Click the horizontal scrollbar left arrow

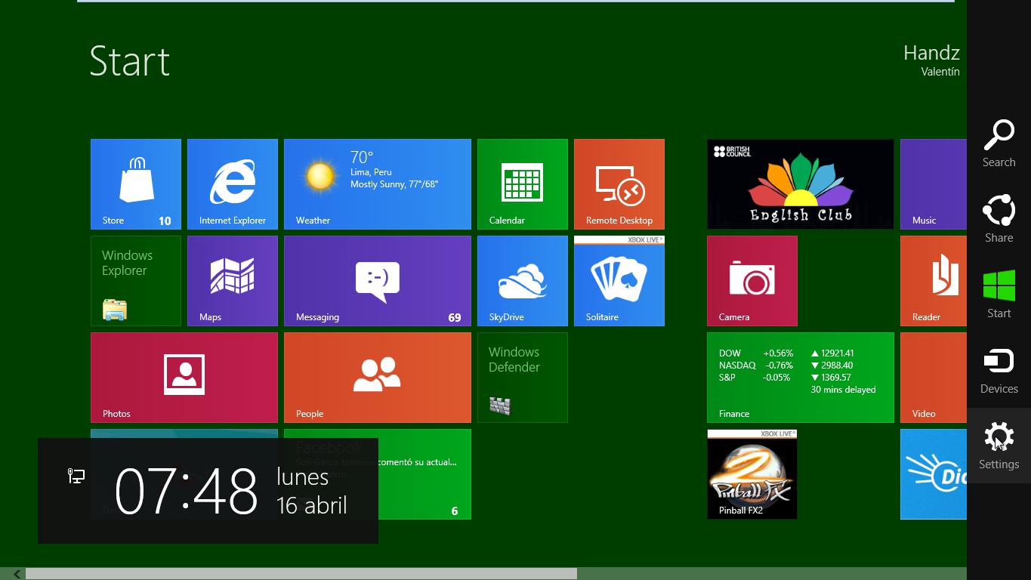(17, 574)
